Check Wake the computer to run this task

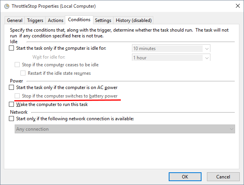pos(12,104)
